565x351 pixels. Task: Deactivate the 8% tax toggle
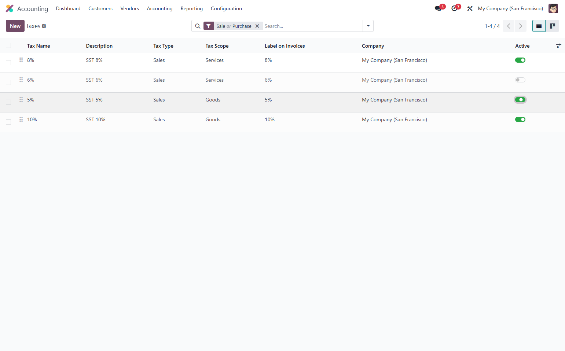coord(520,60)
